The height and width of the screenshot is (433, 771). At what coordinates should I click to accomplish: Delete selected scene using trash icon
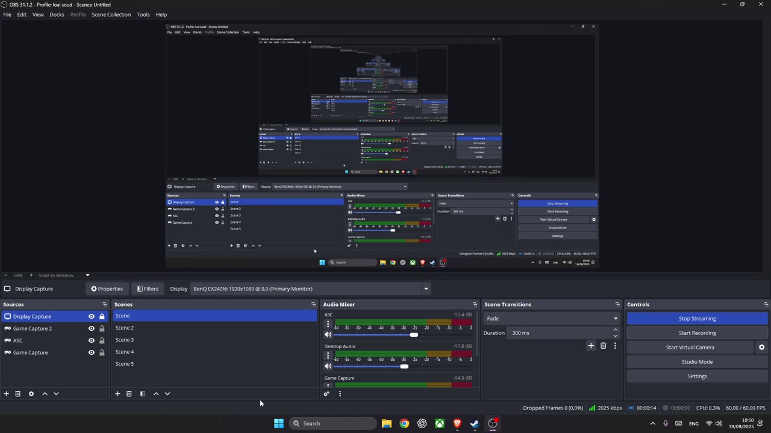(129, 394)
